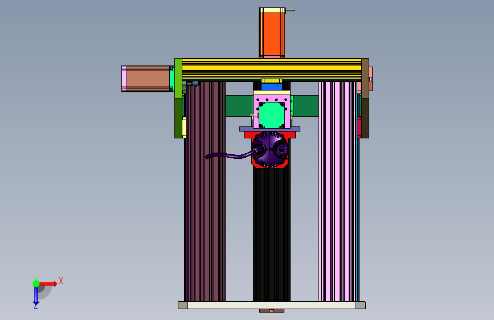The width and height of the screenshot is (494, 320).
Task: Click the blue Z axis of triad
Action: pos(36,296)
